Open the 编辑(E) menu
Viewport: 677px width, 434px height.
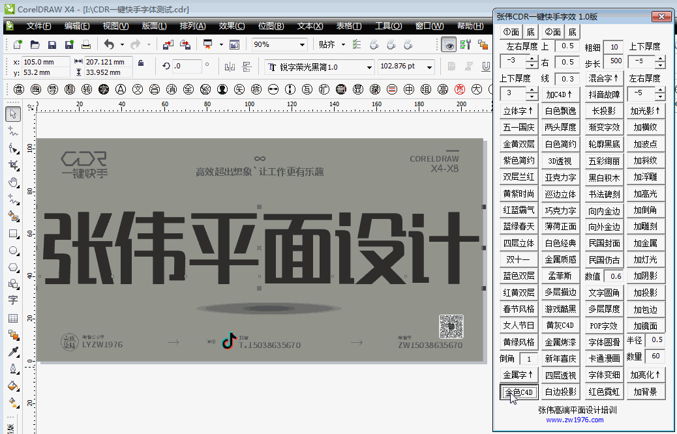(x=77, y=26)
